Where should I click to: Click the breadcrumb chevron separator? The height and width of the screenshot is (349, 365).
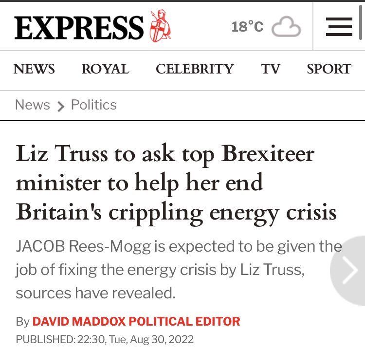(61, 106)
